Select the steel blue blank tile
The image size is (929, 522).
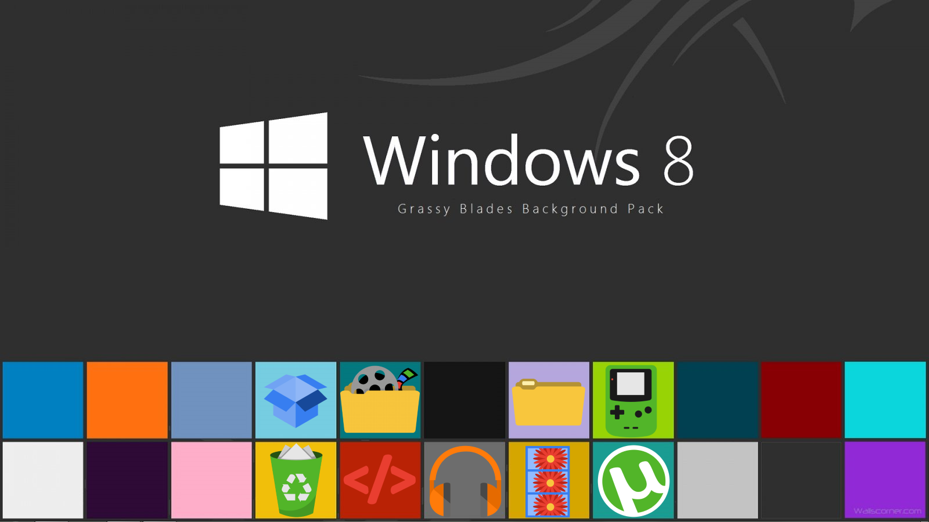pyautogui.click(x=211, y=400)
